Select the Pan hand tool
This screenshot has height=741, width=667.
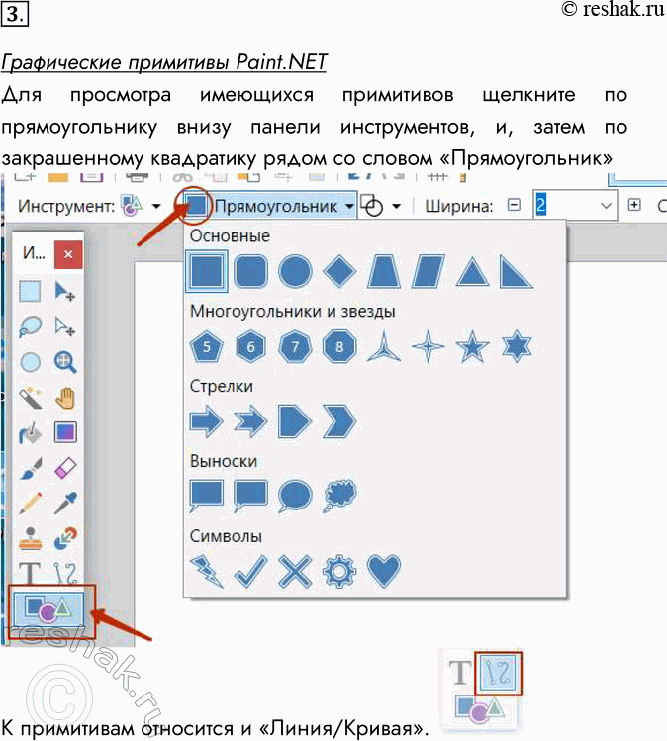click(x=65, y=398)
